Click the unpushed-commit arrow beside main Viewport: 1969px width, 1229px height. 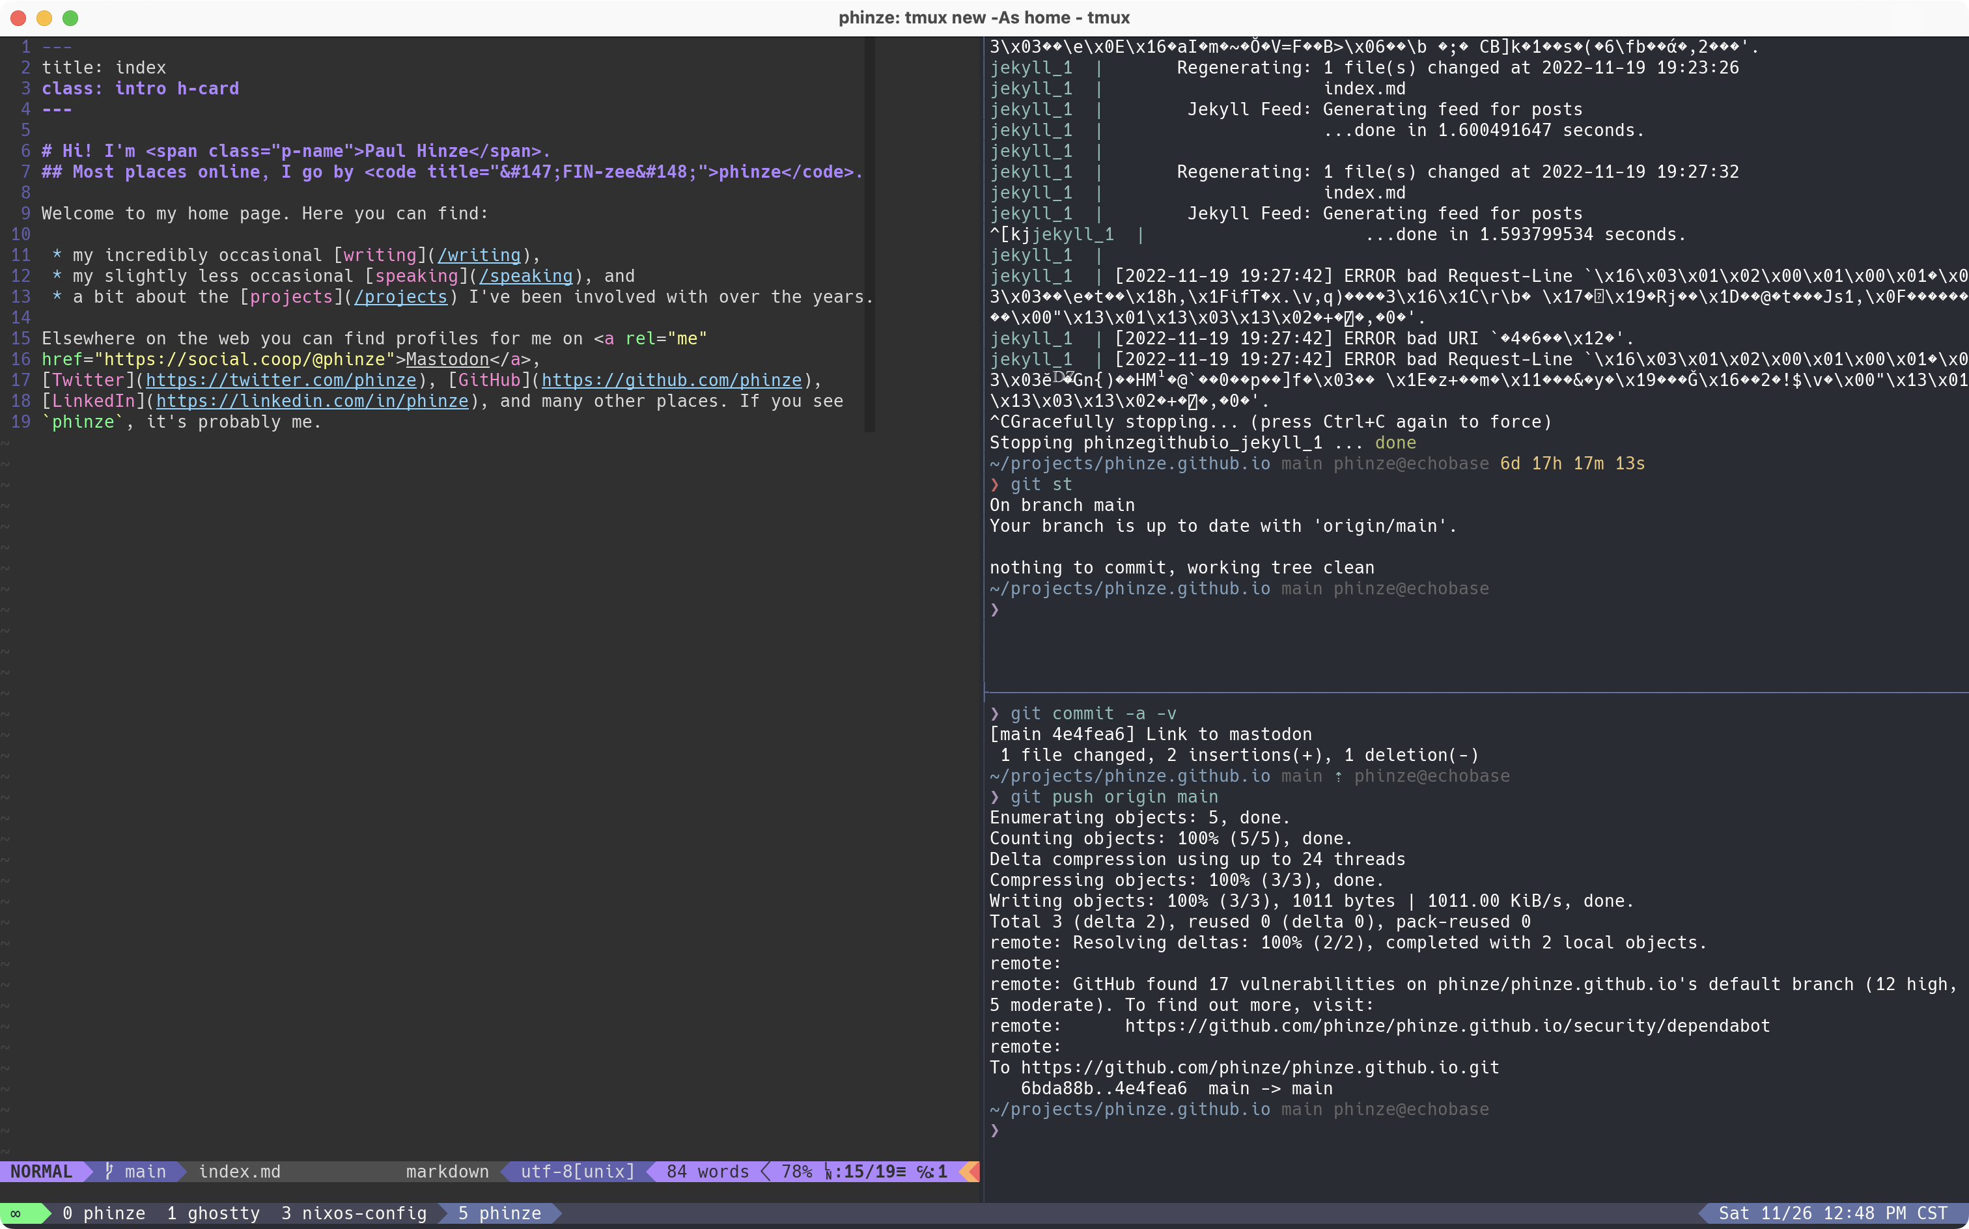click(x=1338, y=776)
